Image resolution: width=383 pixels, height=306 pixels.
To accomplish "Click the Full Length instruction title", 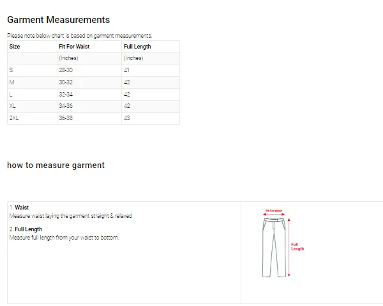I will [28, 229].
